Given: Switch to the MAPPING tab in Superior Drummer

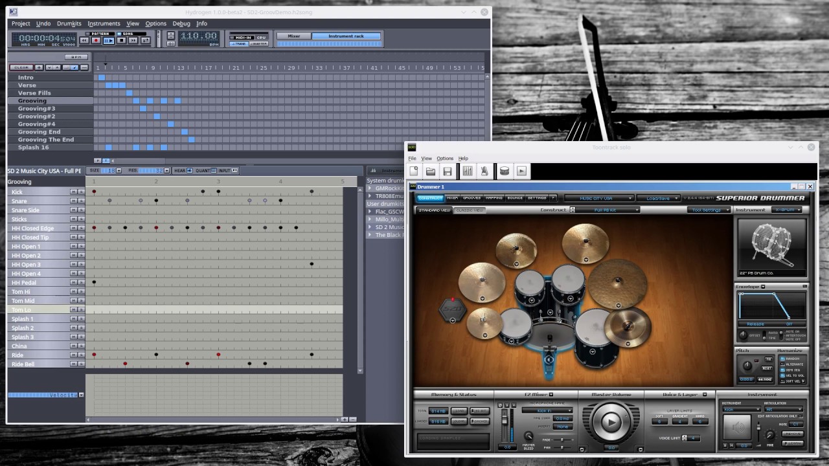Looking at the screenshot, I should pyautogui.click(x=494, y=198).
